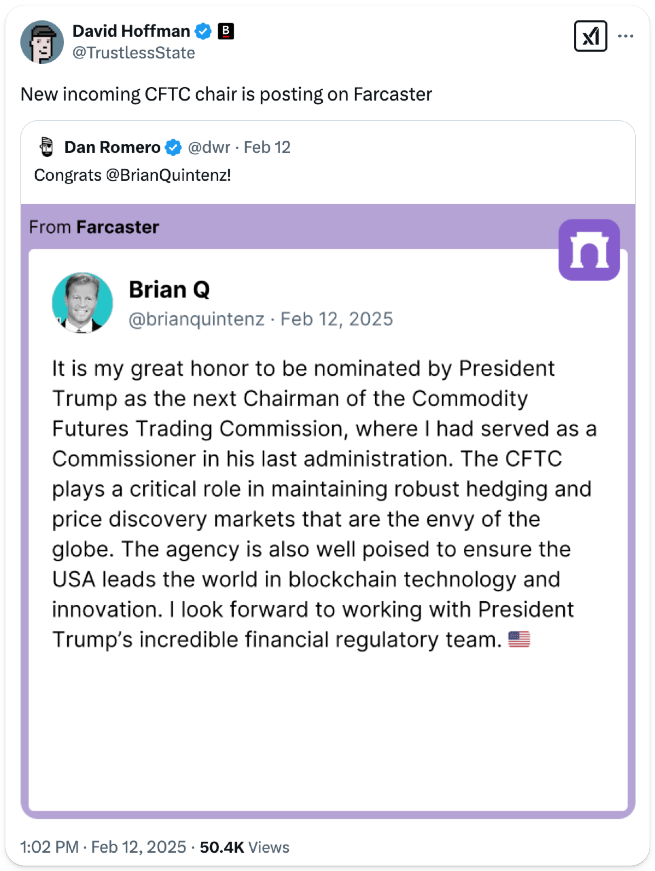The height and width of the screenshot is (871, 655).
Task: Click Brian Q's profile photo
Action: tap(82, 303)
